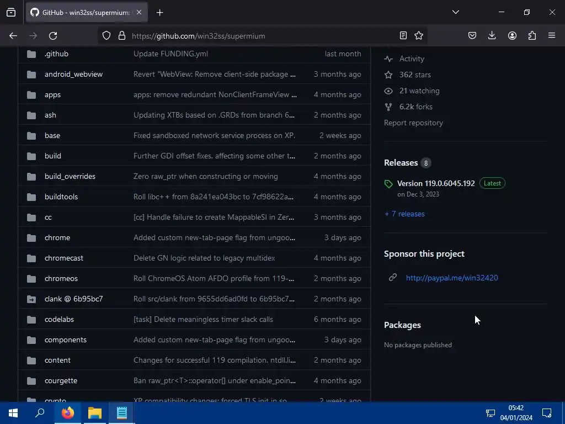Click the submodule icon beside clank

click(31, 299)
